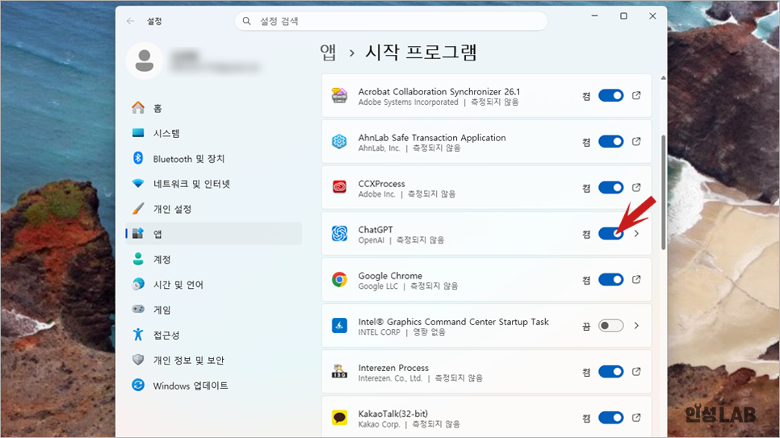The height and width of the screenshot is (438, 780).
Task: Click the 네트워크 및 인터넷 wifi icon
Action: click(x=138, y=183)
